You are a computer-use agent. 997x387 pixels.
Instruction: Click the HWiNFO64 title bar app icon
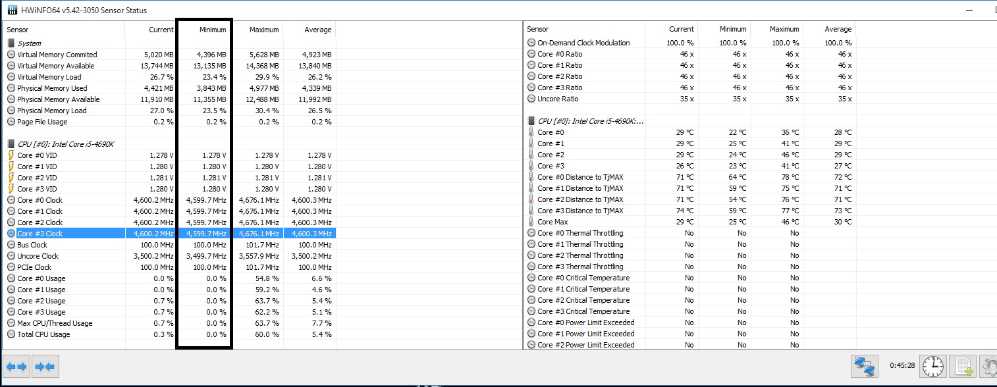[13, 11]
